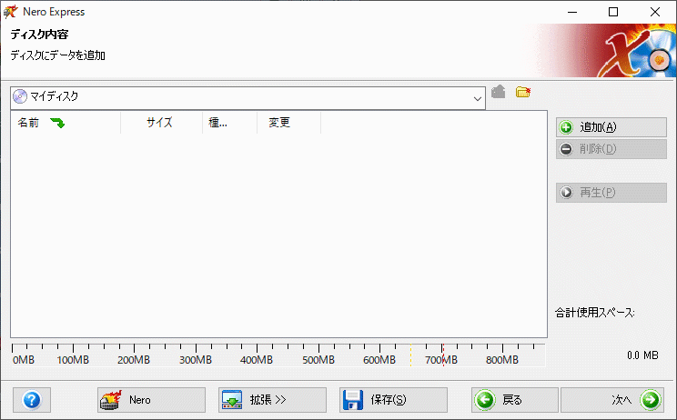
Task: Minimize the Nero Express window
Action: (572, 12)
